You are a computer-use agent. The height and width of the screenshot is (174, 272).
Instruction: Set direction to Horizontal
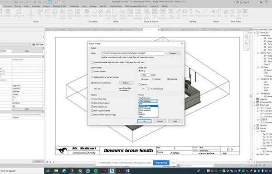(168, 79)
